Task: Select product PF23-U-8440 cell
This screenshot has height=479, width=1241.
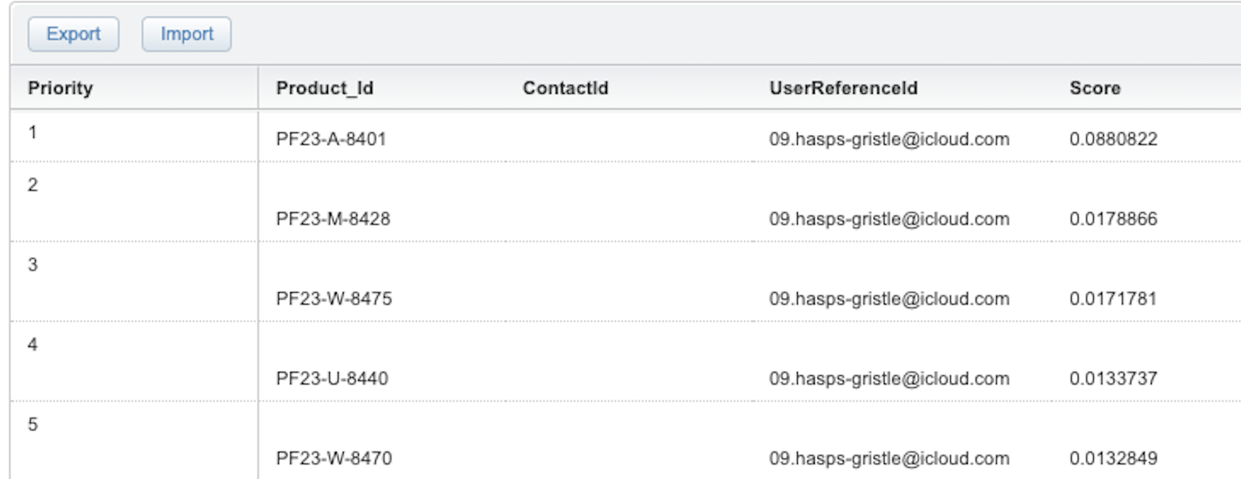Action: pos(332,378)
